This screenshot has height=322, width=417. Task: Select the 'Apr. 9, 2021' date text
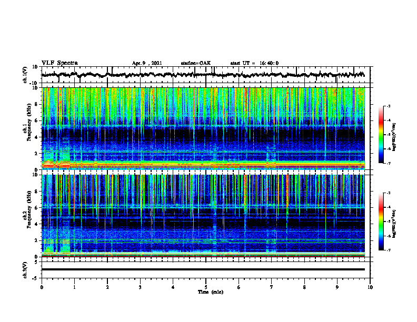pyautogui.click(x=147, y=63)
